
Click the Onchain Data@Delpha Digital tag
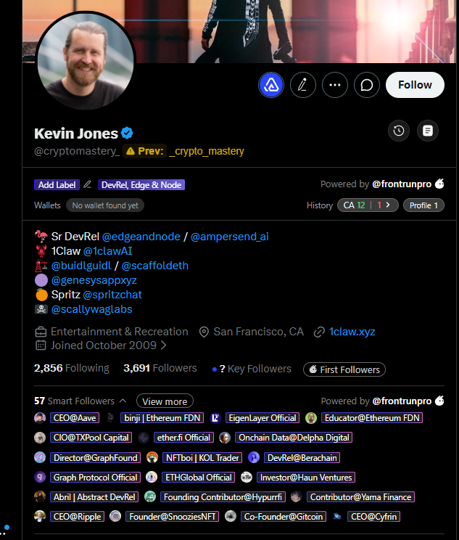294,438
